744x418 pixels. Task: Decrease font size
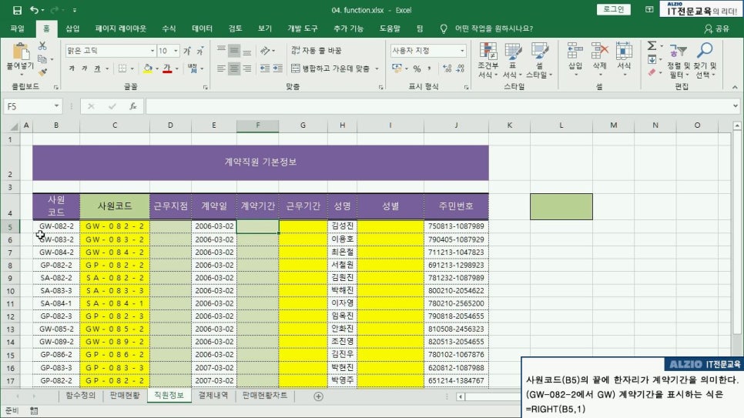200,51
